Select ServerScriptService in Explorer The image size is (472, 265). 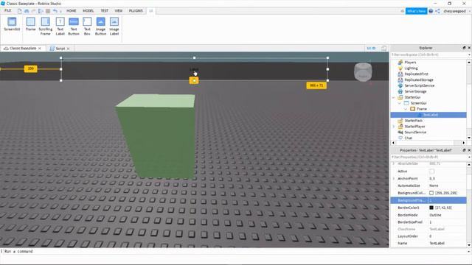[x=420, y=85]
